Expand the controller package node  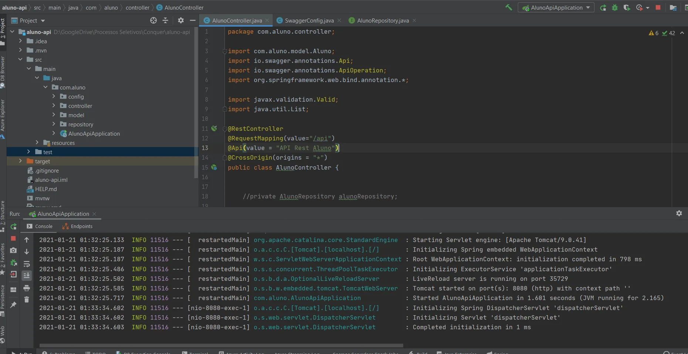[54, 106]
